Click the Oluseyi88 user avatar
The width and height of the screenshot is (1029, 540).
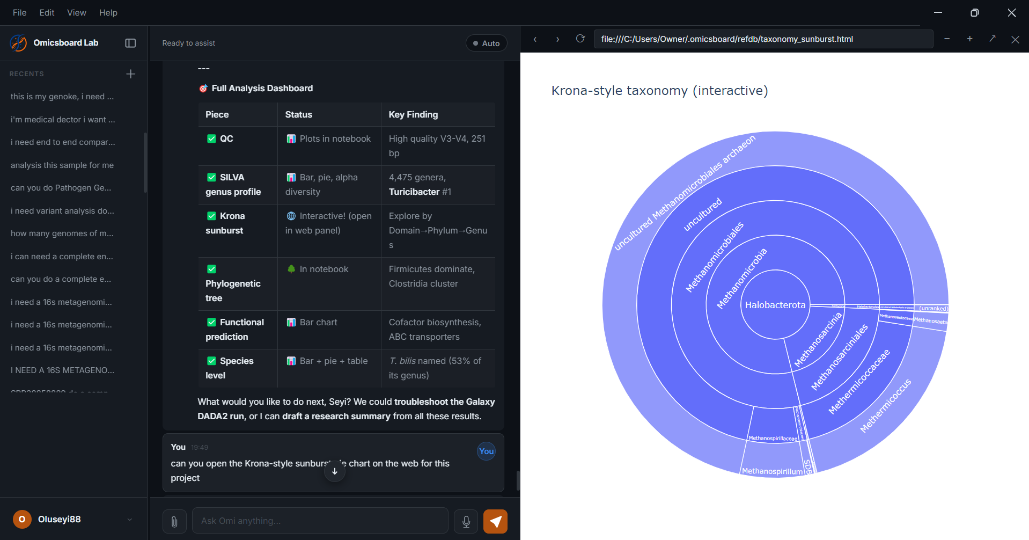pos(22,519)
